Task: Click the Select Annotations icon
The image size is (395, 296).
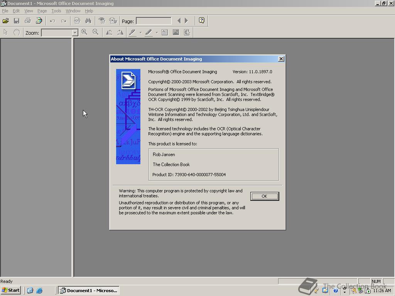Action: pyautogui.click(x=187, y=32)
